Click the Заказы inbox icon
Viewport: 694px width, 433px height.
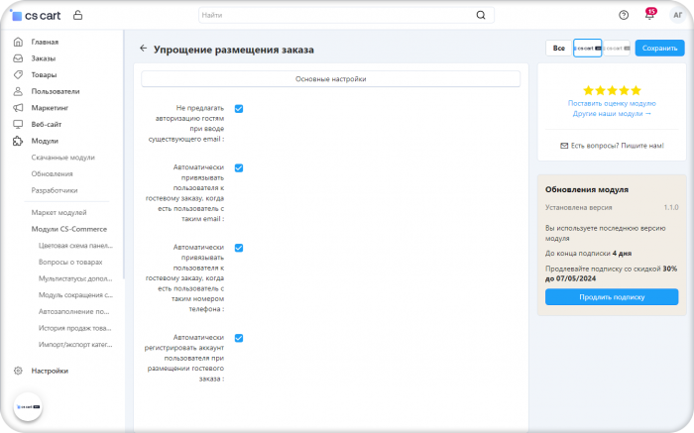(18, 57)
